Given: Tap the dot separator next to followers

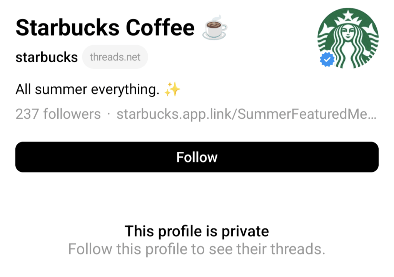Looking at the screenshot, I should [109, 114].
